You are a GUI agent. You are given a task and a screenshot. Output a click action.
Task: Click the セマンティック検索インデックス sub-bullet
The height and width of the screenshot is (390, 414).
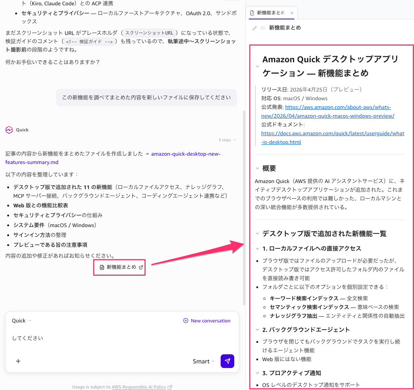[334, 307]
